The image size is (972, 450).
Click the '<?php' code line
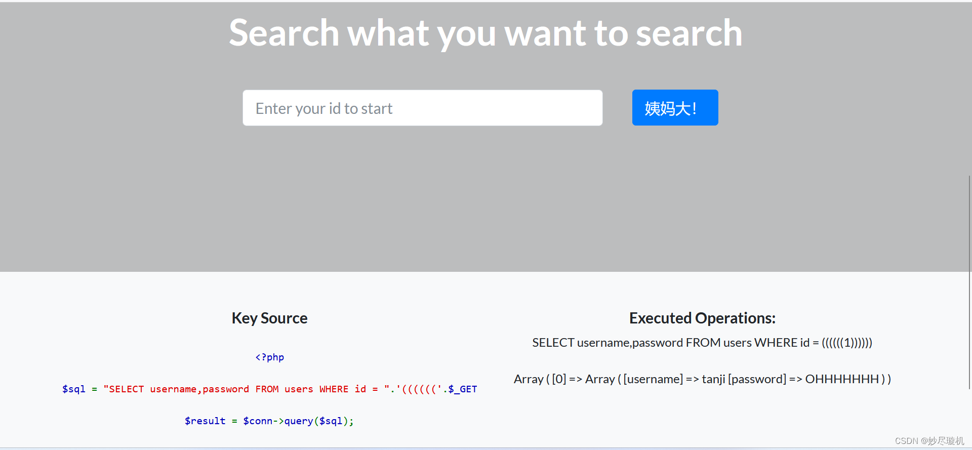269,357
